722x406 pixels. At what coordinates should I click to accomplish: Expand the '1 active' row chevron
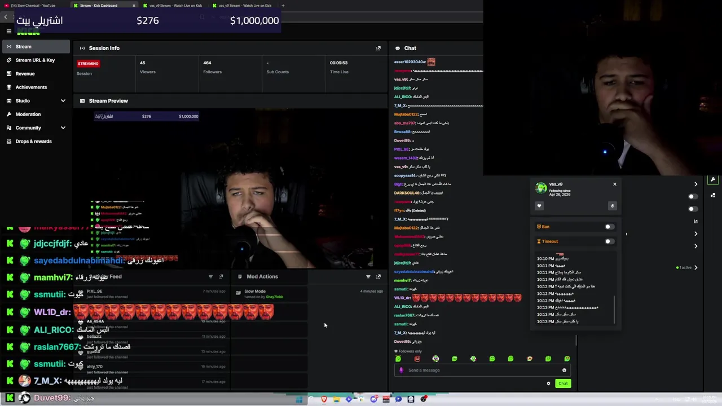pos(696,268)
